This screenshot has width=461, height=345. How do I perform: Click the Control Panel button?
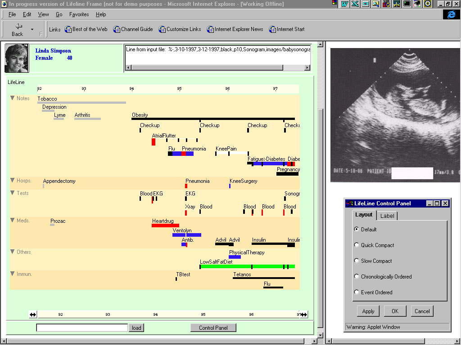(213, 327)
